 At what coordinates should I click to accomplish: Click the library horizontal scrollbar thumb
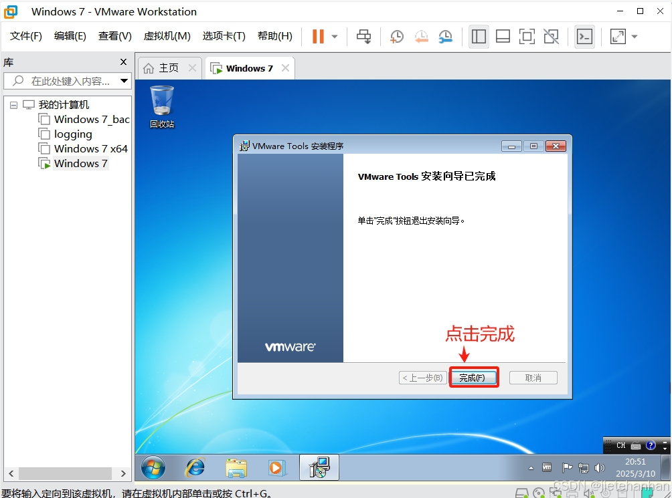point(65,474)
